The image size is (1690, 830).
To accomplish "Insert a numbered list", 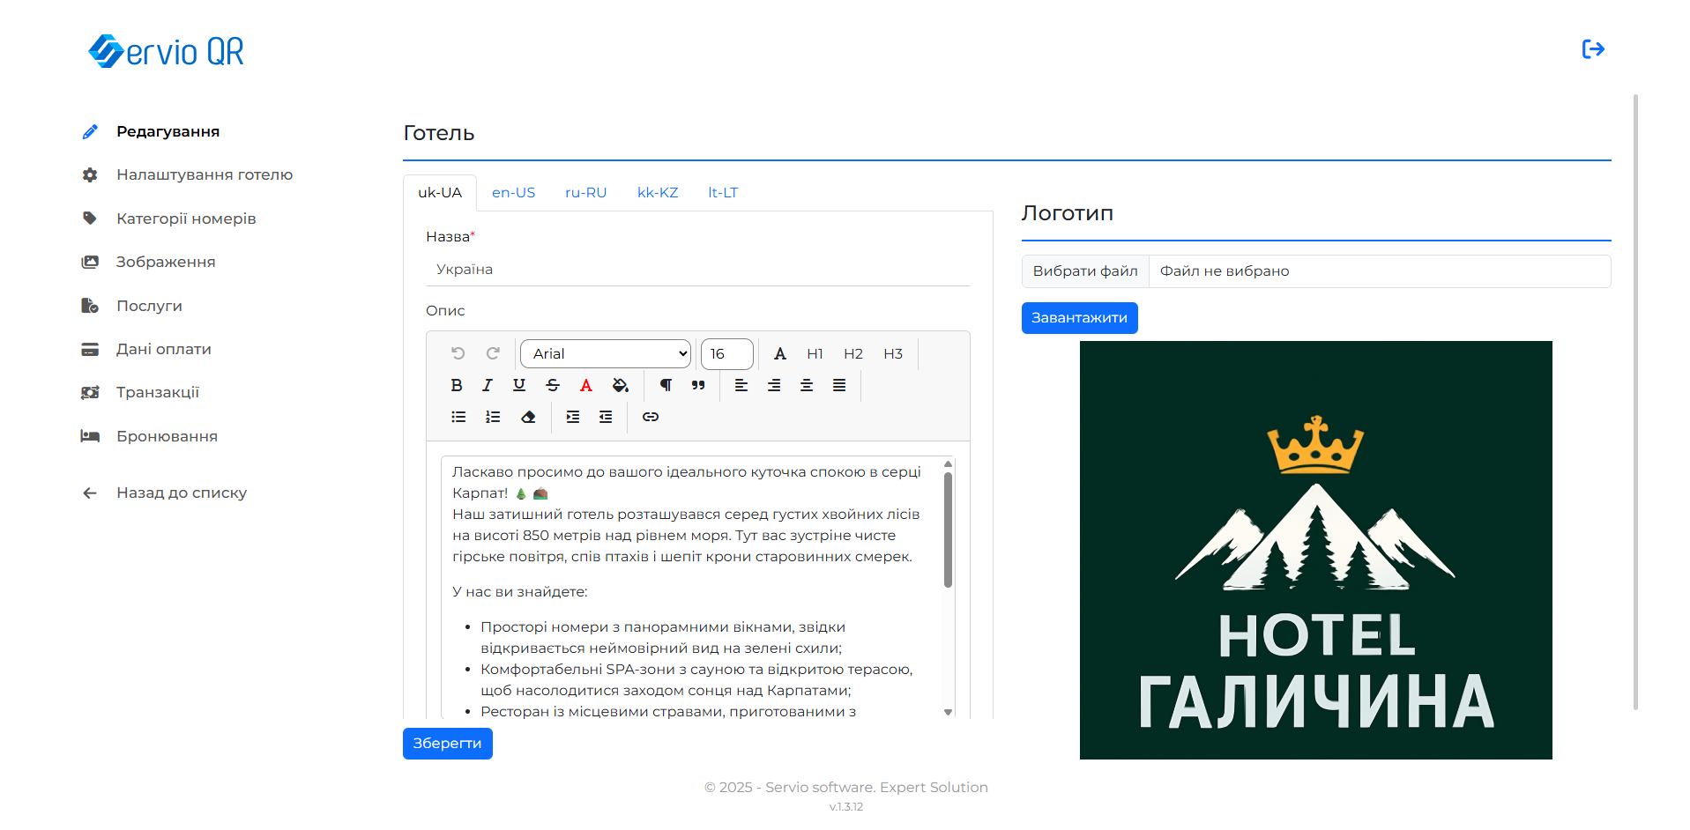I will tap(493, 417).
